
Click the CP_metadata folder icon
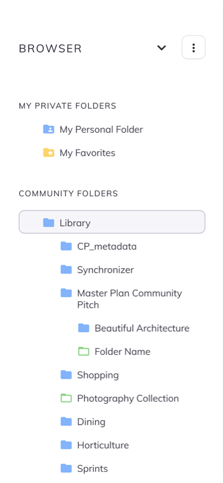(66, 246)
